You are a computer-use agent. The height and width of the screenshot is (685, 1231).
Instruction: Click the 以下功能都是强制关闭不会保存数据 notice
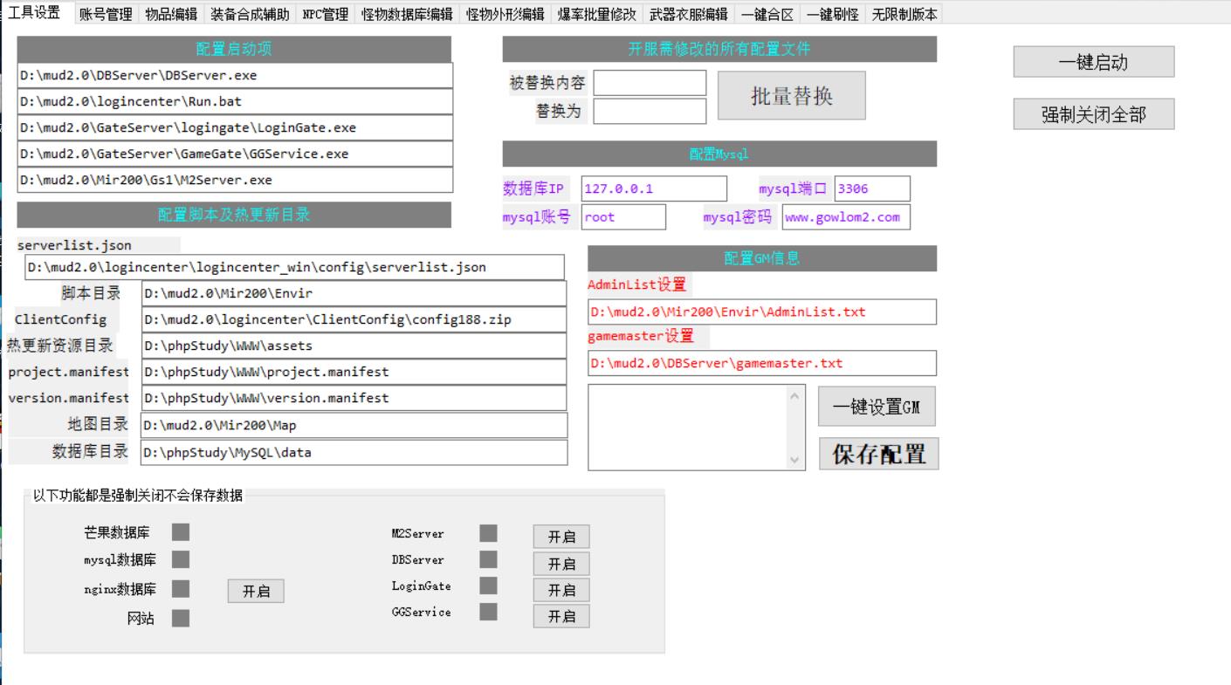point(138,496)
